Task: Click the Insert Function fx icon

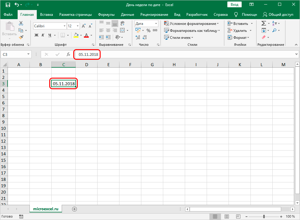Action: tap(68, 54)
